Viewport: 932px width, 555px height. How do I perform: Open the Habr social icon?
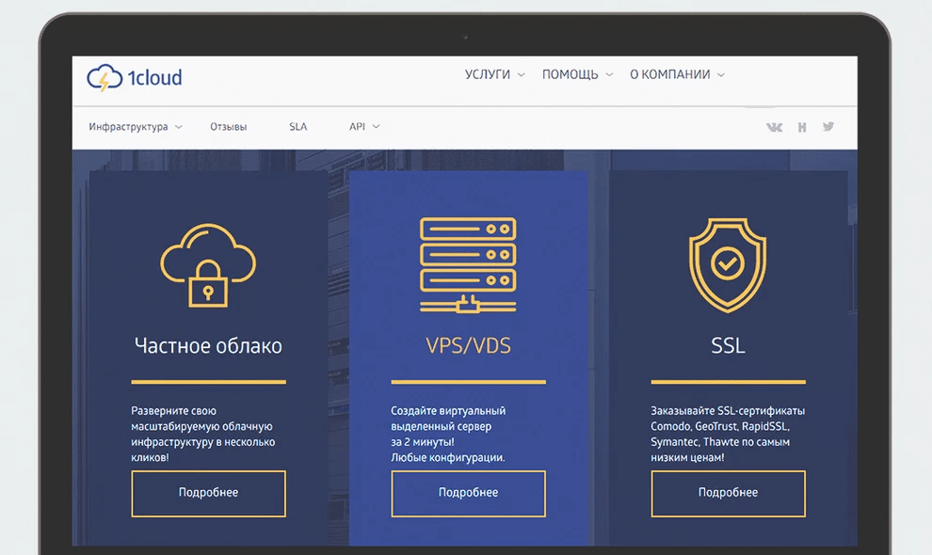point(802,127)
